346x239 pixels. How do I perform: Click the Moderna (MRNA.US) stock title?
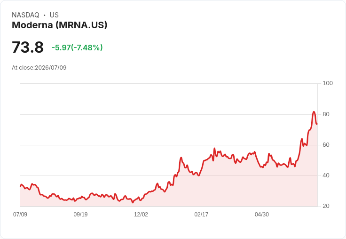[x=60, y=25]
